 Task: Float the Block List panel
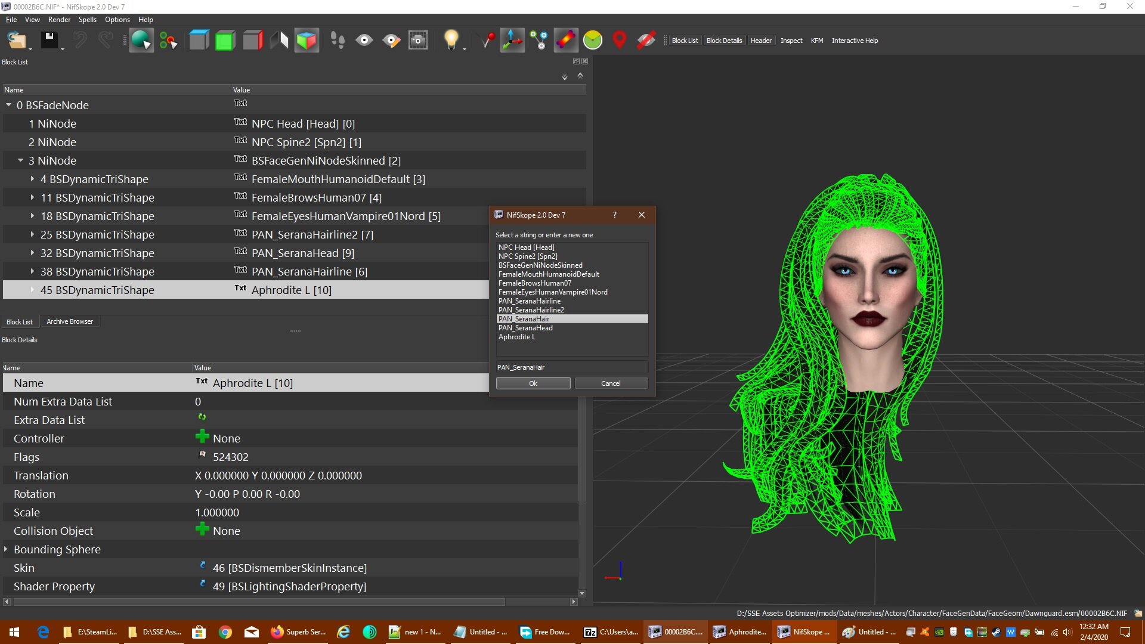576,61
